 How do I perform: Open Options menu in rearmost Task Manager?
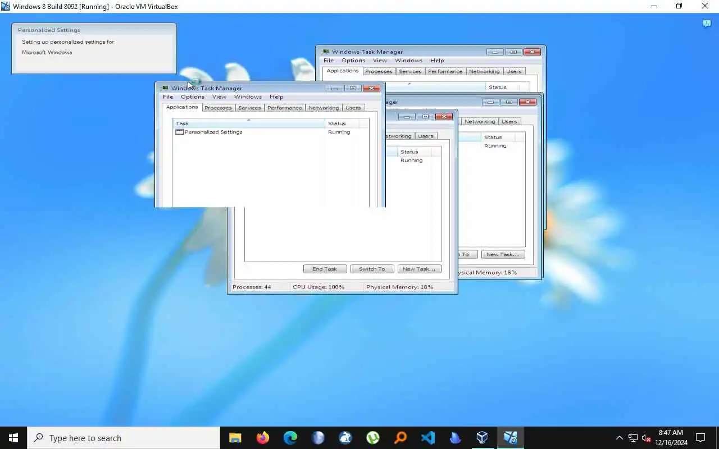(353, 61)
